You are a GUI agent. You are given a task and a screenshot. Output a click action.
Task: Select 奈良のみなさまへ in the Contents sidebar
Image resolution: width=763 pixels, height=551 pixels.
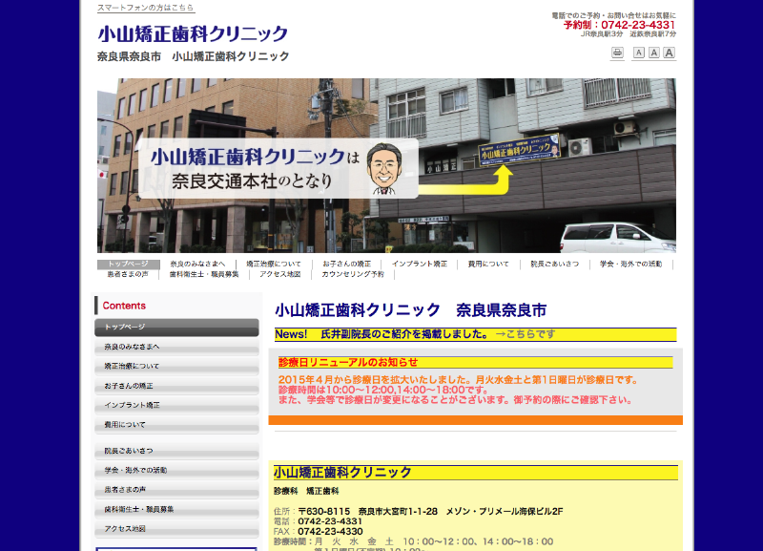(x=176, y=347)
